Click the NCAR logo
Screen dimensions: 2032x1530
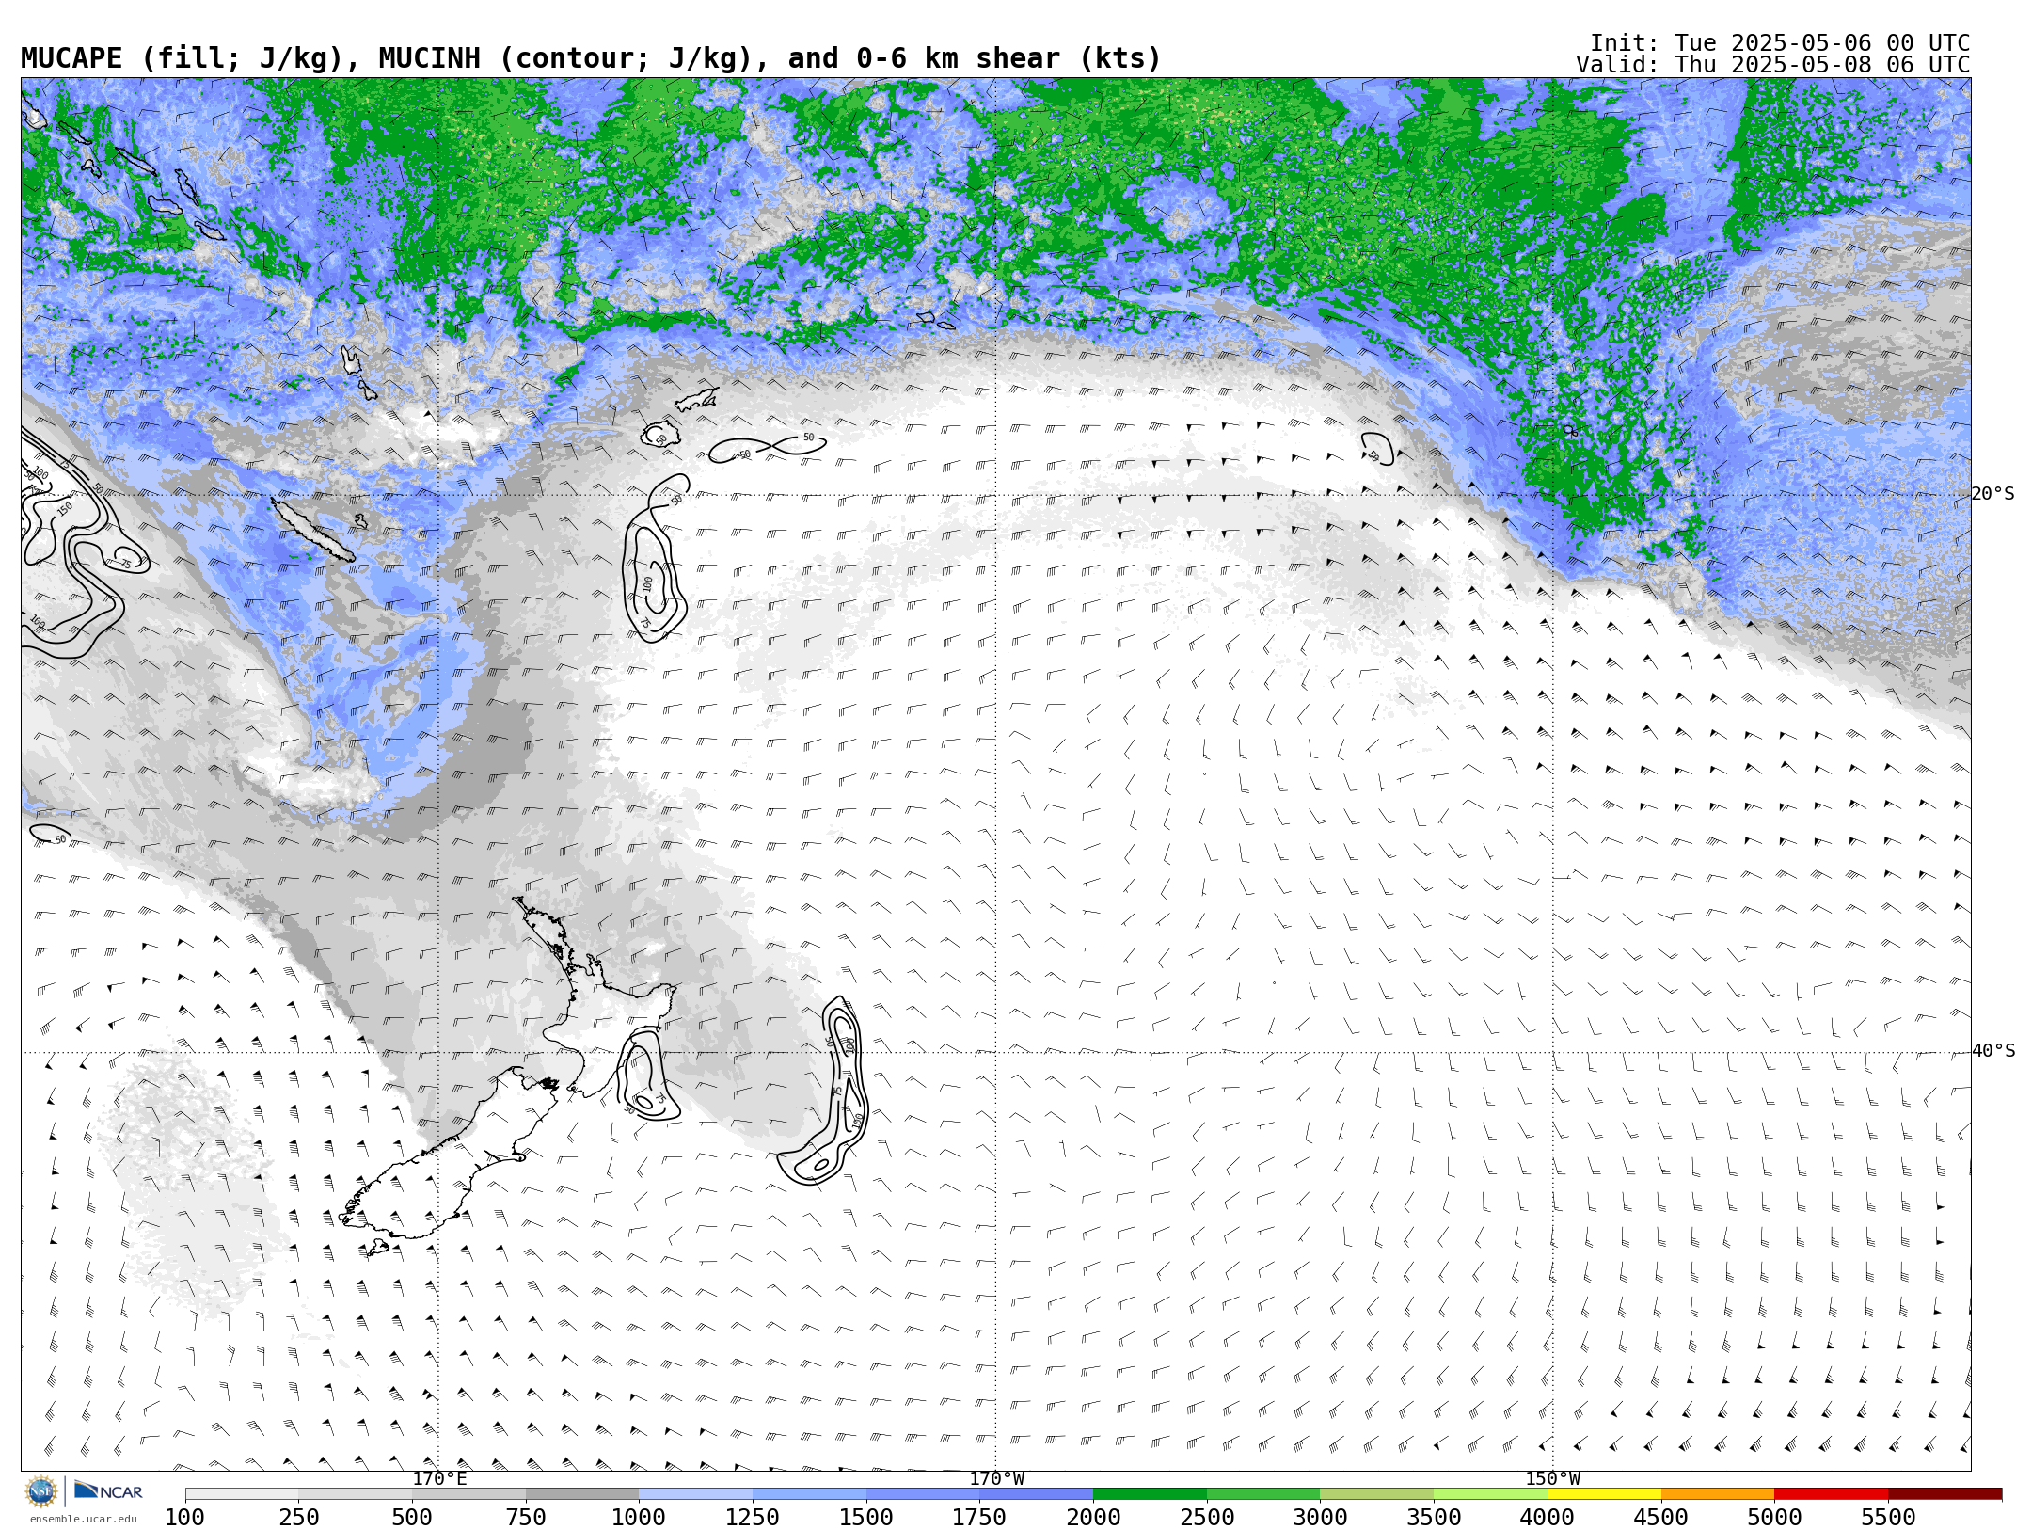(108, 1491)
